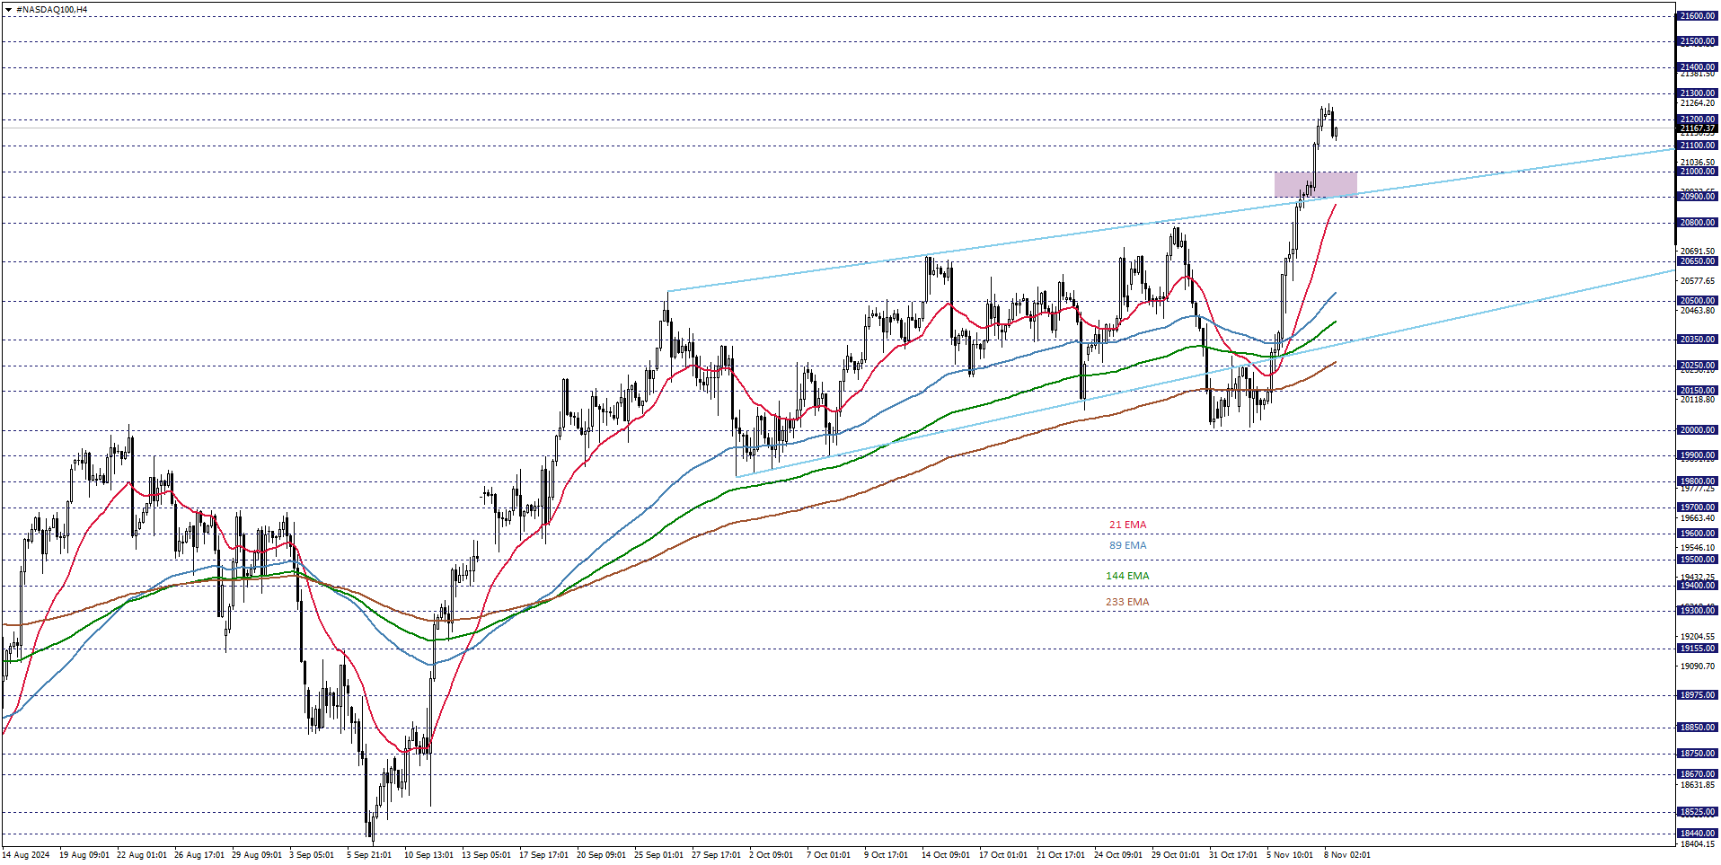Click the 2 Oct 09:01 time label

coord(772,855)
